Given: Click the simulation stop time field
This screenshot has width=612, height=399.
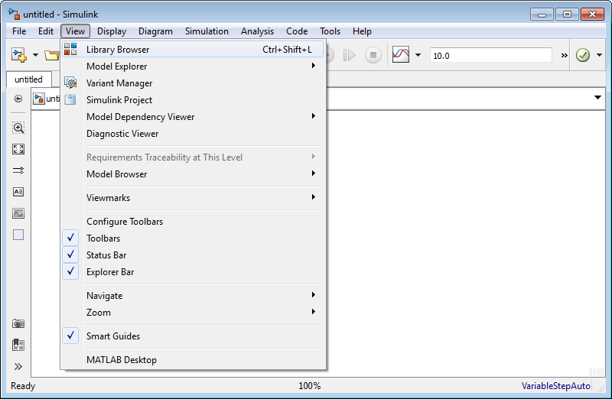Looking at the screenshot, I should [491, 55].
